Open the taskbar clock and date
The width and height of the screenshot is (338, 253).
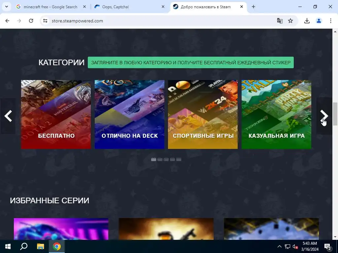click(310, 246)
